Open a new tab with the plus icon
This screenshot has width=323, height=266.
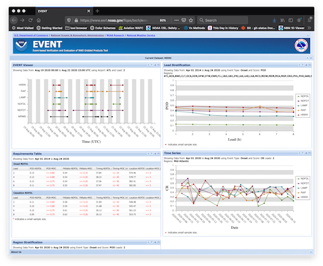97,11
